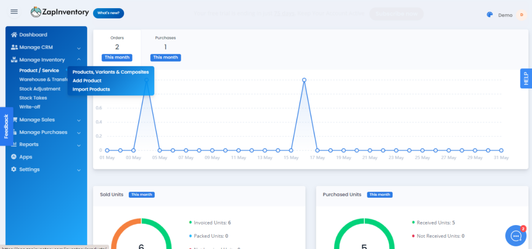
Task: Click the Demo account name
Action: click(505, 15)
